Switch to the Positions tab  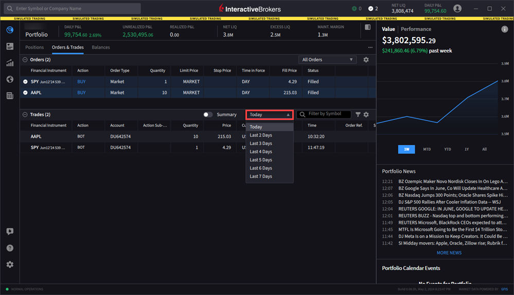point(34,47)
